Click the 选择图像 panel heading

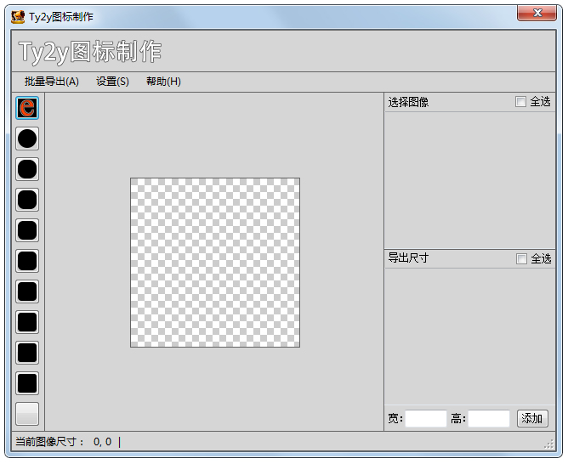click(408, 102)
